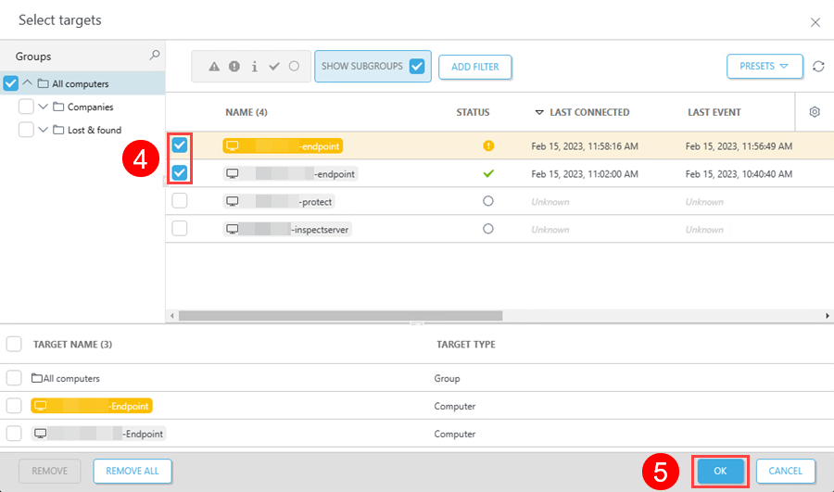Image resolution: width=834 pixels, height=492 pixels.
Task: Sort by the Status column header
Action: (x=473, y=112)
